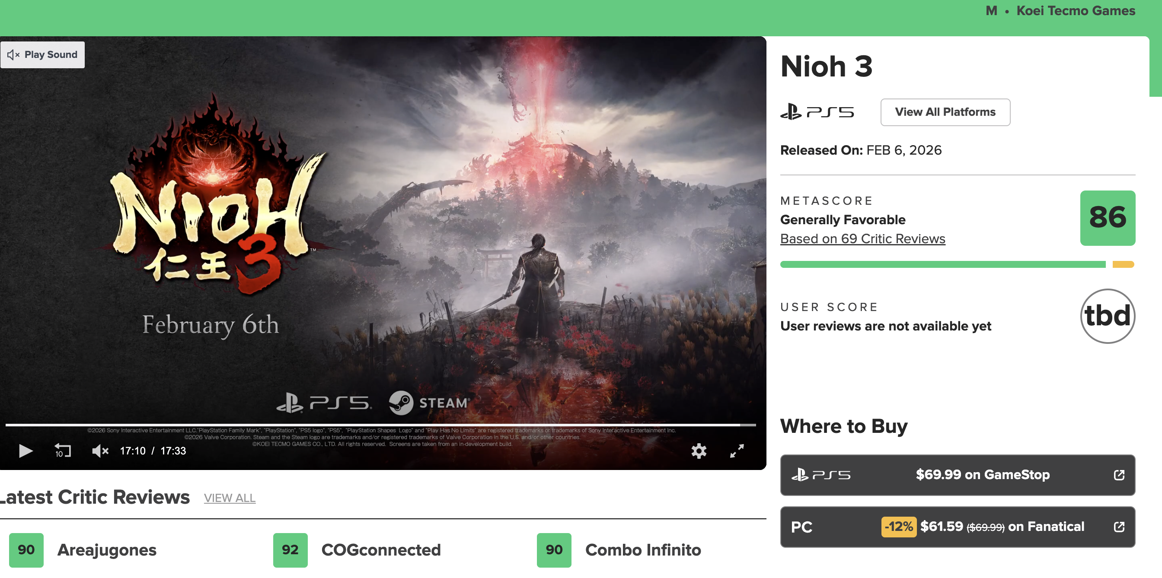The image size is (1162, 578).
Task: Unmute the video player volume icon
Action: (100, 451)
